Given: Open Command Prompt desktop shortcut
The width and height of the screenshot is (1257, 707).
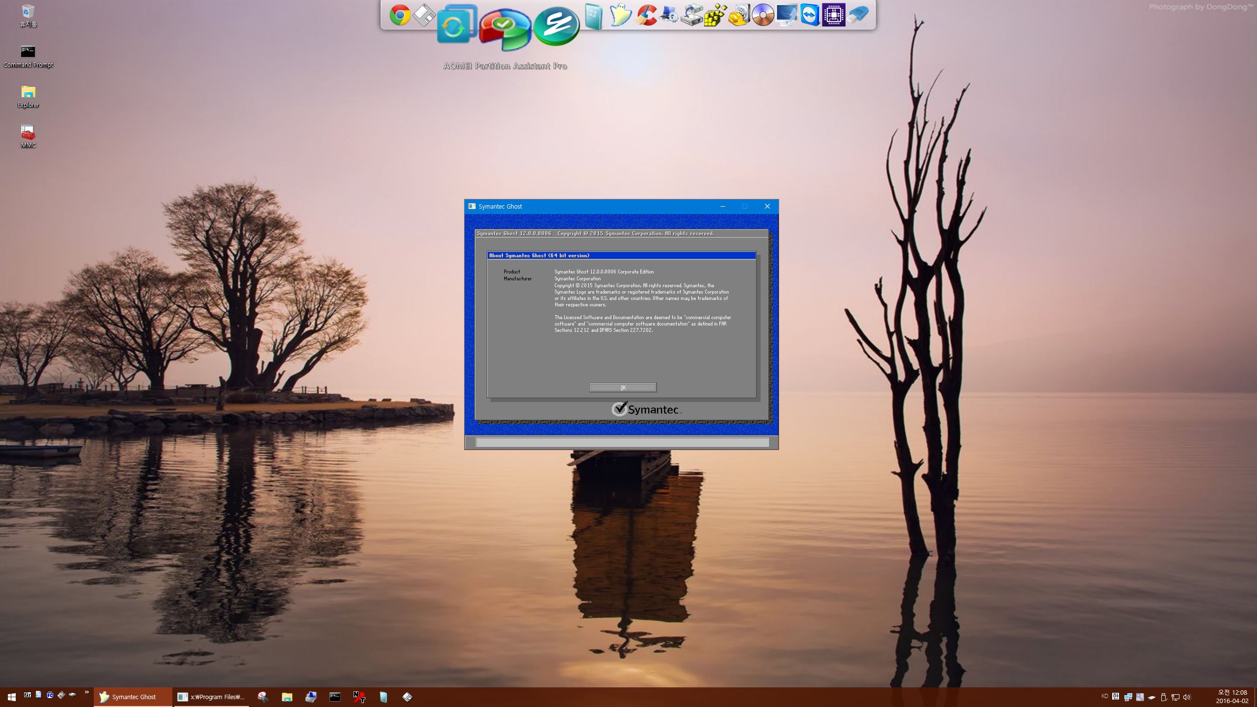Looking at the screenshot, I should click(x=28, y=56).
